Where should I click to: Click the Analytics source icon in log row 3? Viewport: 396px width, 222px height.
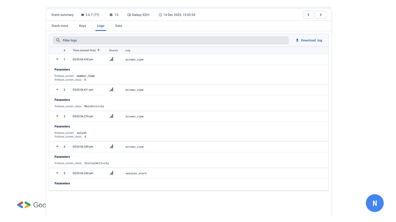coord(111,116)
